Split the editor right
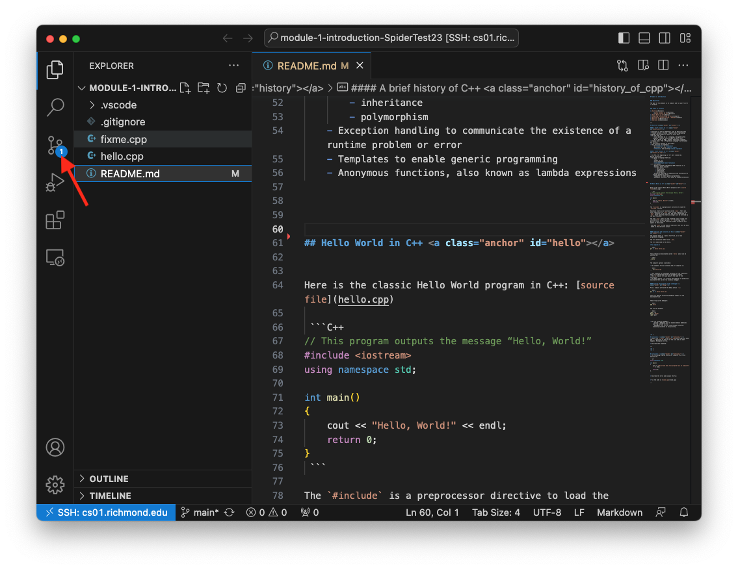 click(x=663, y=66)
